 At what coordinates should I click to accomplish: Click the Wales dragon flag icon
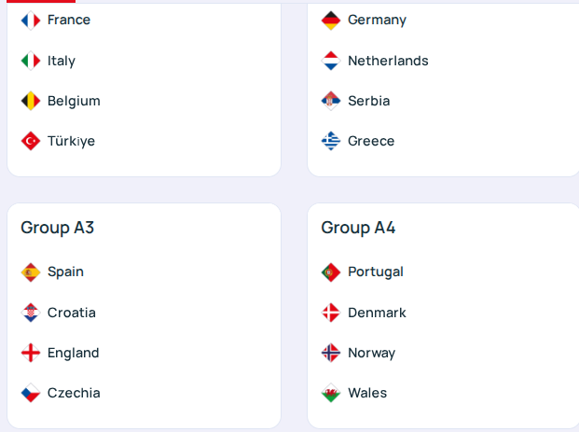(331, 393)
